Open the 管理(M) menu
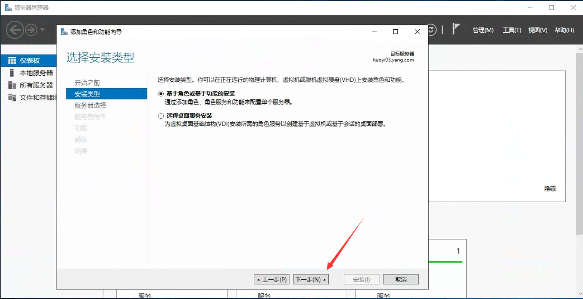This screenshot has height=299, width=583. click(x=483, y=30)
